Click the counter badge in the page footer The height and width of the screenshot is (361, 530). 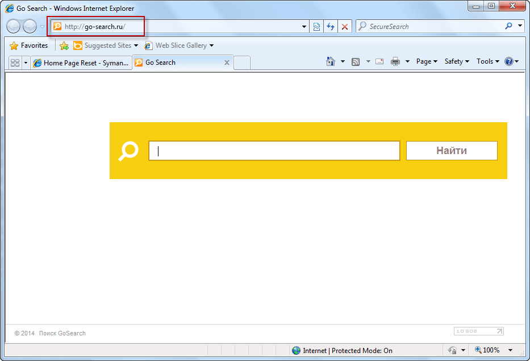point(479,331)
